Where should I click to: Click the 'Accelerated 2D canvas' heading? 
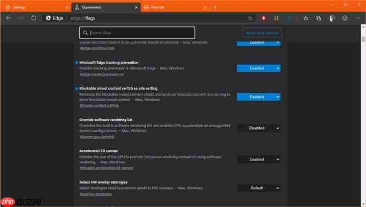pyautogui.click(x=99, y=151)
